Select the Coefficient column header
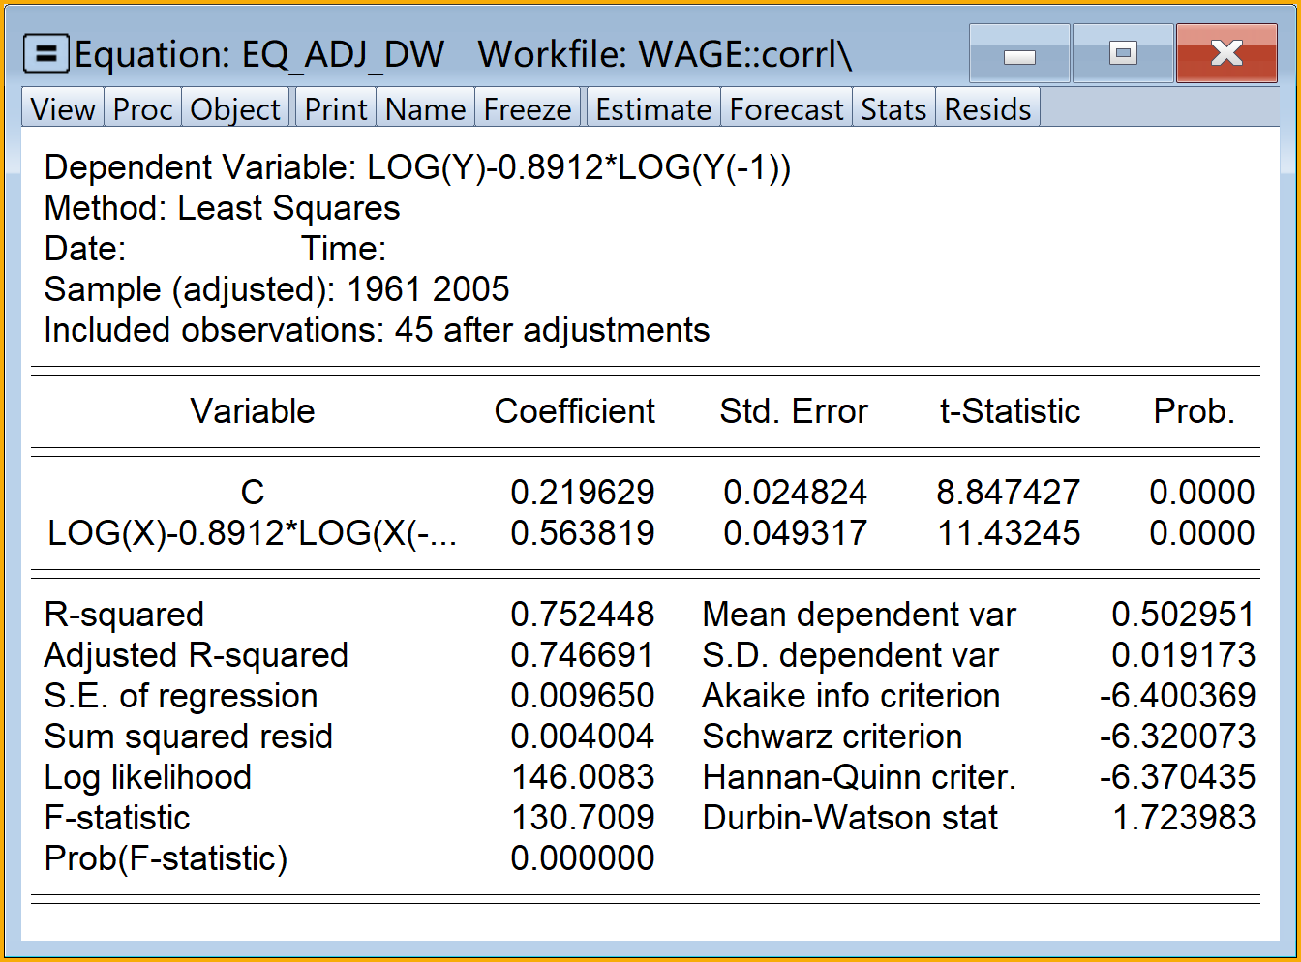This screenshot has height=962, width=1301. (x=574, y=411)
